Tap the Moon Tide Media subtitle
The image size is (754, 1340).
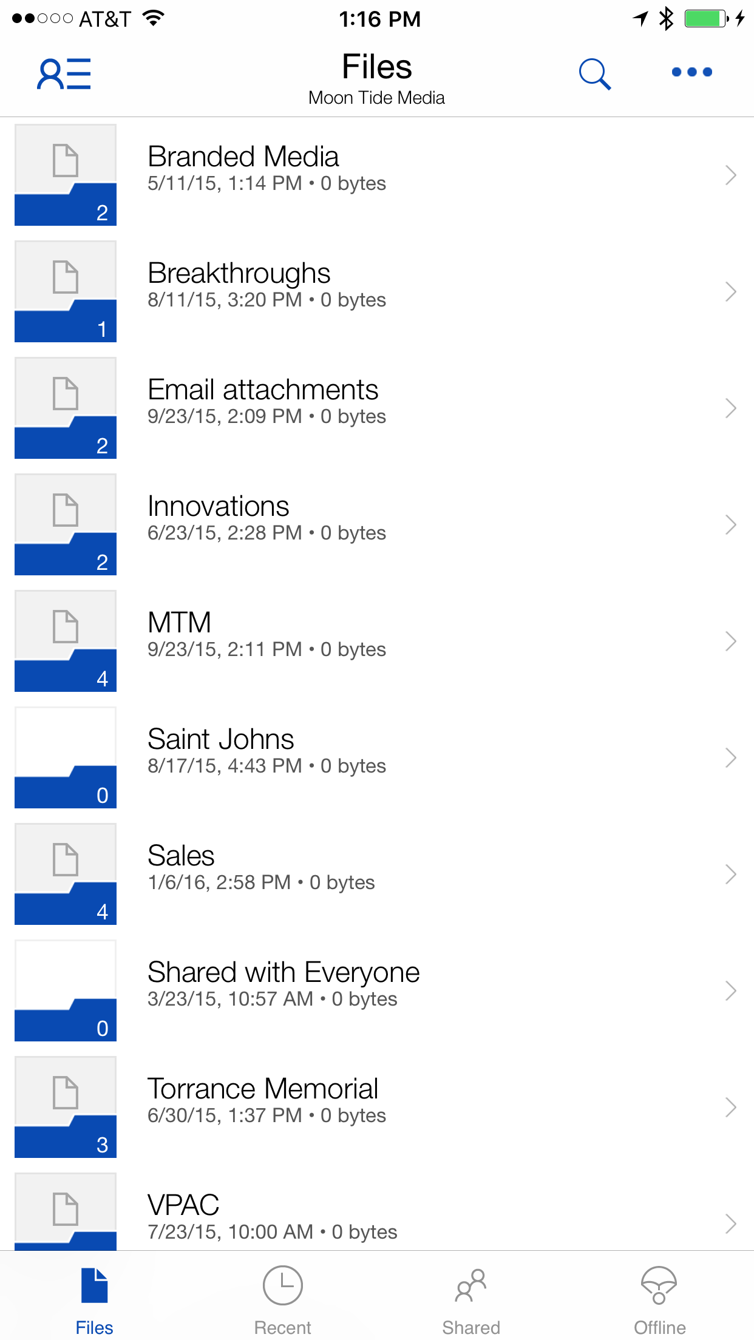tap(376, 98)
